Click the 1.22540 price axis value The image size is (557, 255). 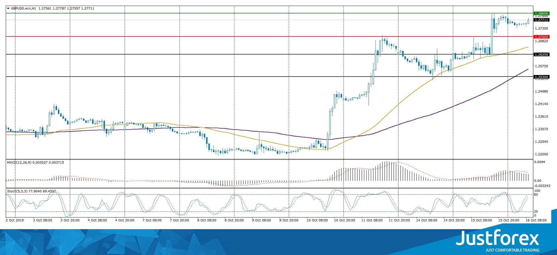click(x=542, y=142)
